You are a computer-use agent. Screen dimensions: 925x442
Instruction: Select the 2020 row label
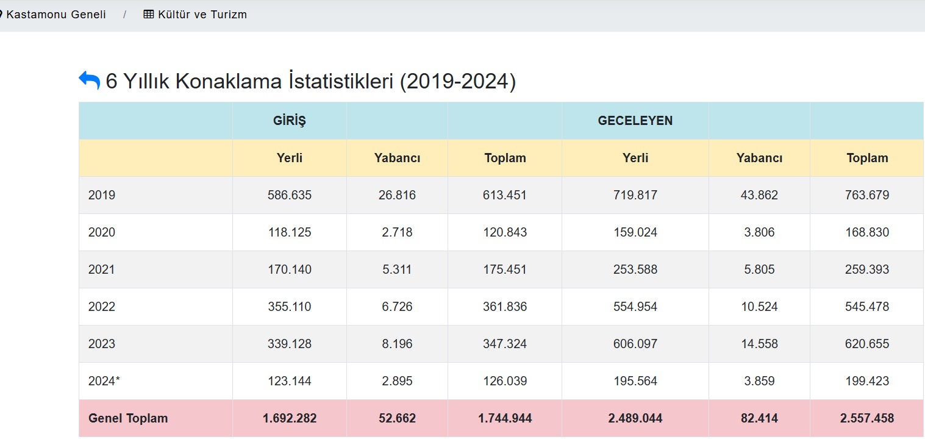(x=102, y=232)
